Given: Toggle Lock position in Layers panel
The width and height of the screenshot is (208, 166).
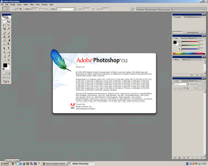Looking at the screenshot, I should coord(185,88).
